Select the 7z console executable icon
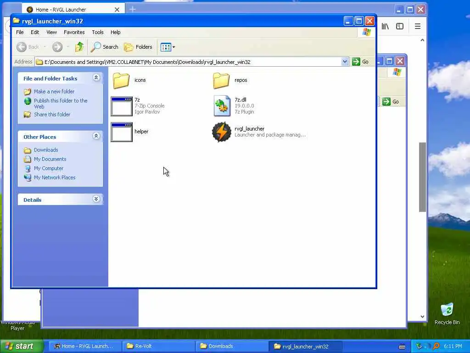The width and height of the screenshot is (470, 353). click(121, 106)
